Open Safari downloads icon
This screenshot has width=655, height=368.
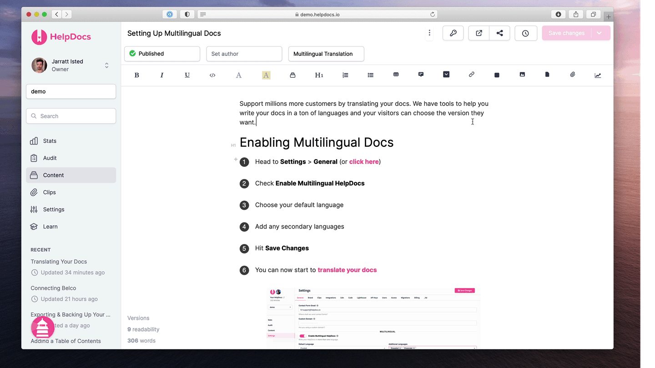559,15
